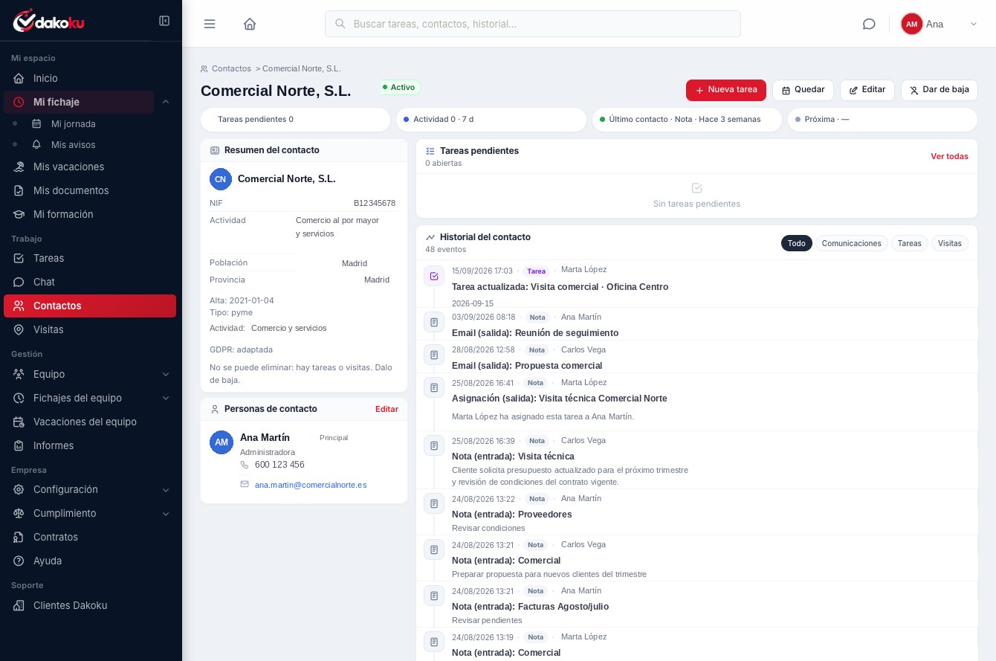Expand the Cumplimiento chevron
996x661 pixels.
point(166,514)
